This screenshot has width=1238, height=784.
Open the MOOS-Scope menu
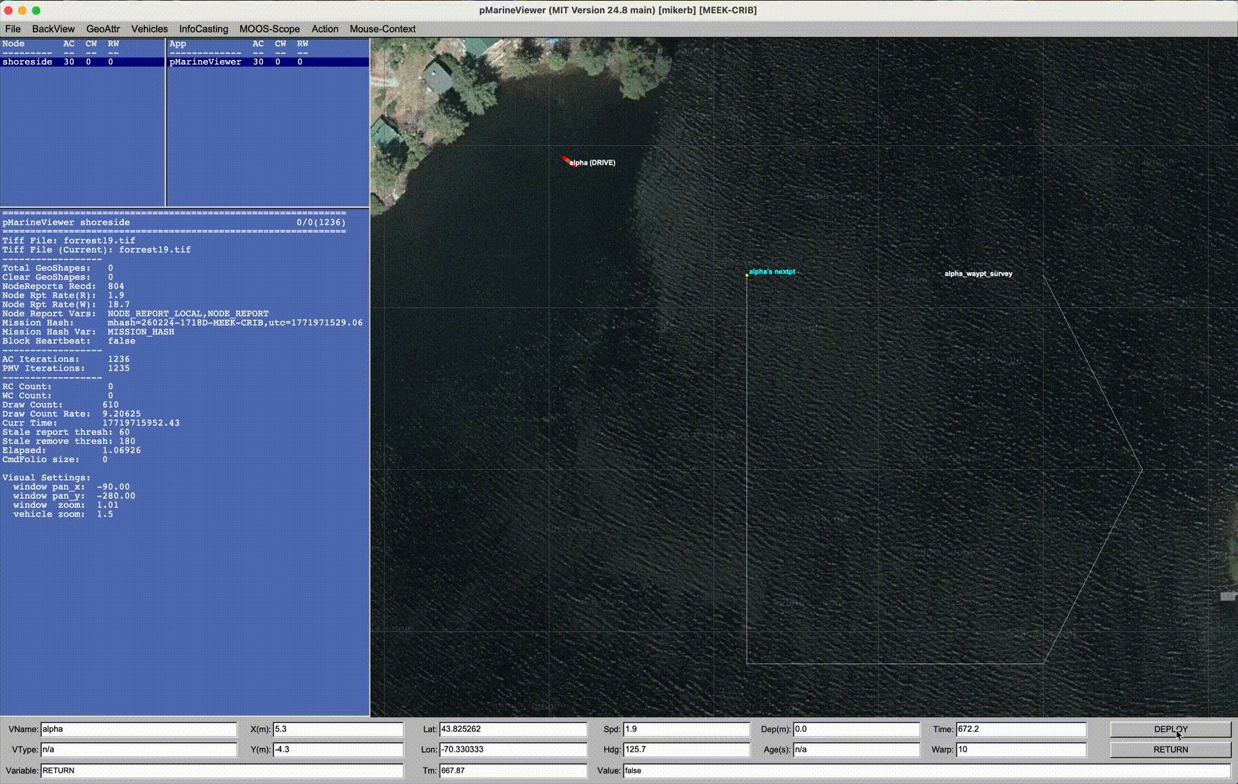pyautogui.click(x=270, y=29)
